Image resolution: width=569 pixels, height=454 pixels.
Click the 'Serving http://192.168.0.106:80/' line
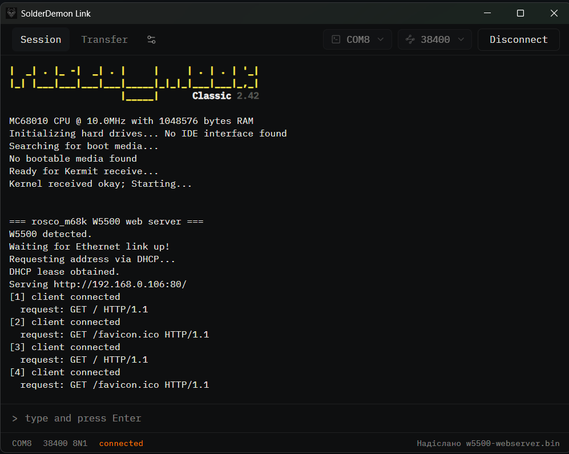[98, 284]
